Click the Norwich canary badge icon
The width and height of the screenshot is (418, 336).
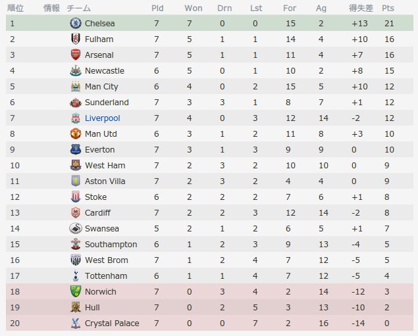[x=76, y=291]
